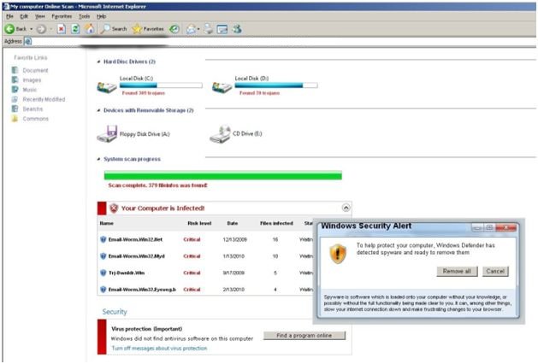This screenshot has width=538, height=364.
Task: Open the File menu
Action: click(x=9, y=16)
